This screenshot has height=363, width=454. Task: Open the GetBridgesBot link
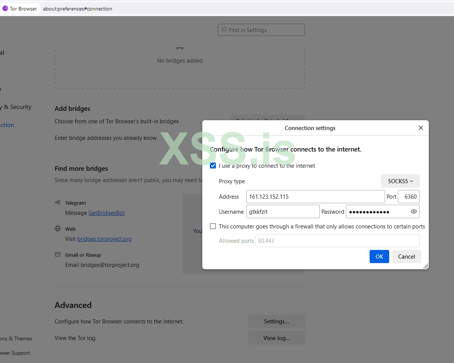(x=107, y=213)
